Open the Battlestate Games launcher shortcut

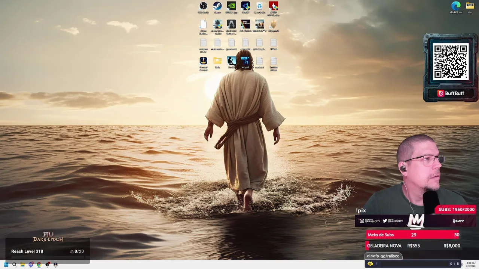click(231, 27)
